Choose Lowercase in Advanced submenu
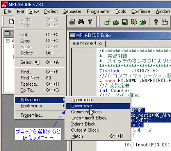This screenshot has height=151, width=171. [98, 106]
